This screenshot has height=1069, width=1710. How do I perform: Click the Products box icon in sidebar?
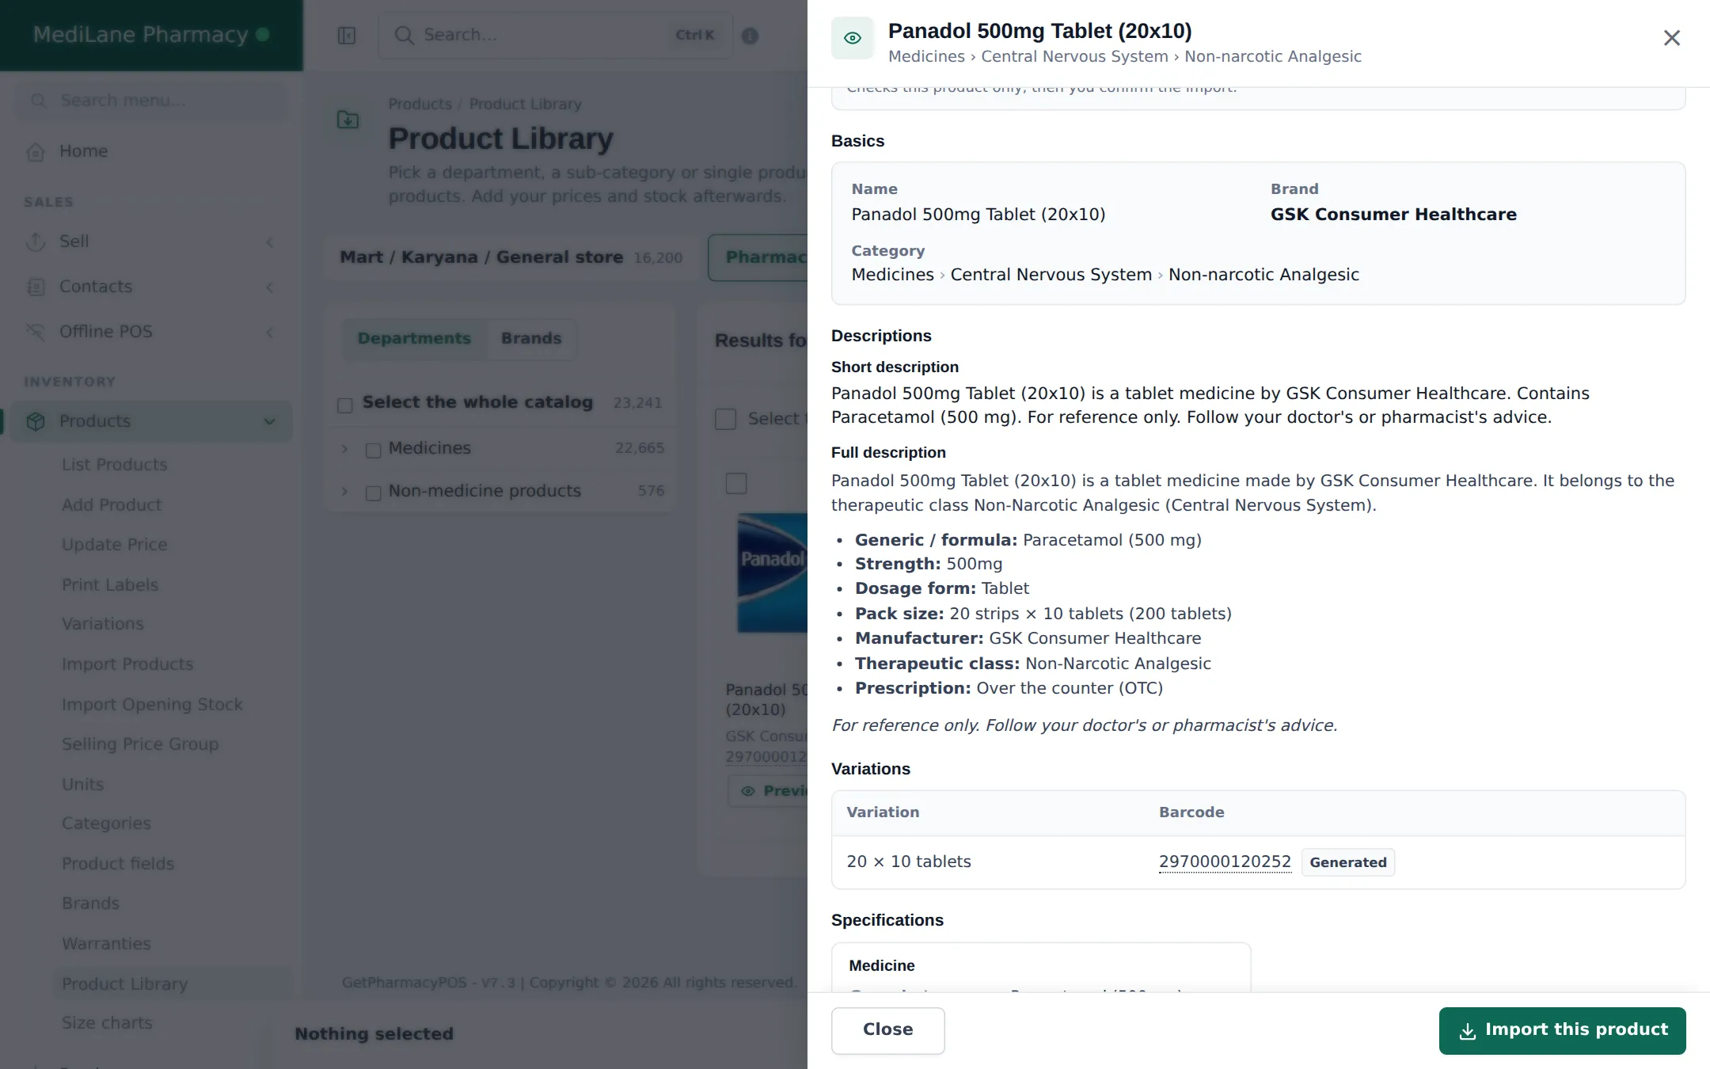tap(36, 421)
